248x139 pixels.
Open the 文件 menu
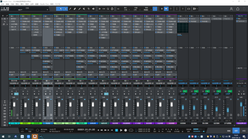coord(2,4)
